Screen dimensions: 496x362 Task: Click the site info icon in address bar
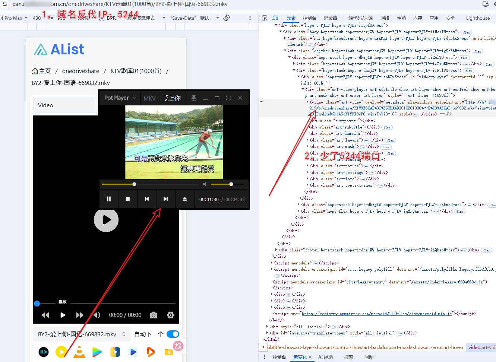click(5, 4)
